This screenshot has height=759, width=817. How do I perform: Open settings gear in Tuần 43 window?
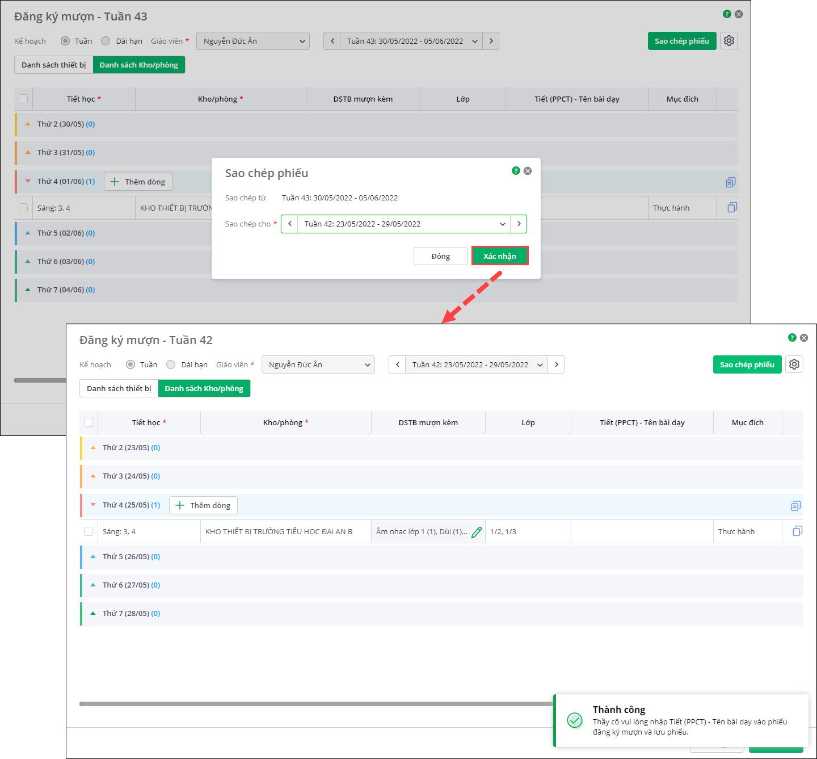729,41
